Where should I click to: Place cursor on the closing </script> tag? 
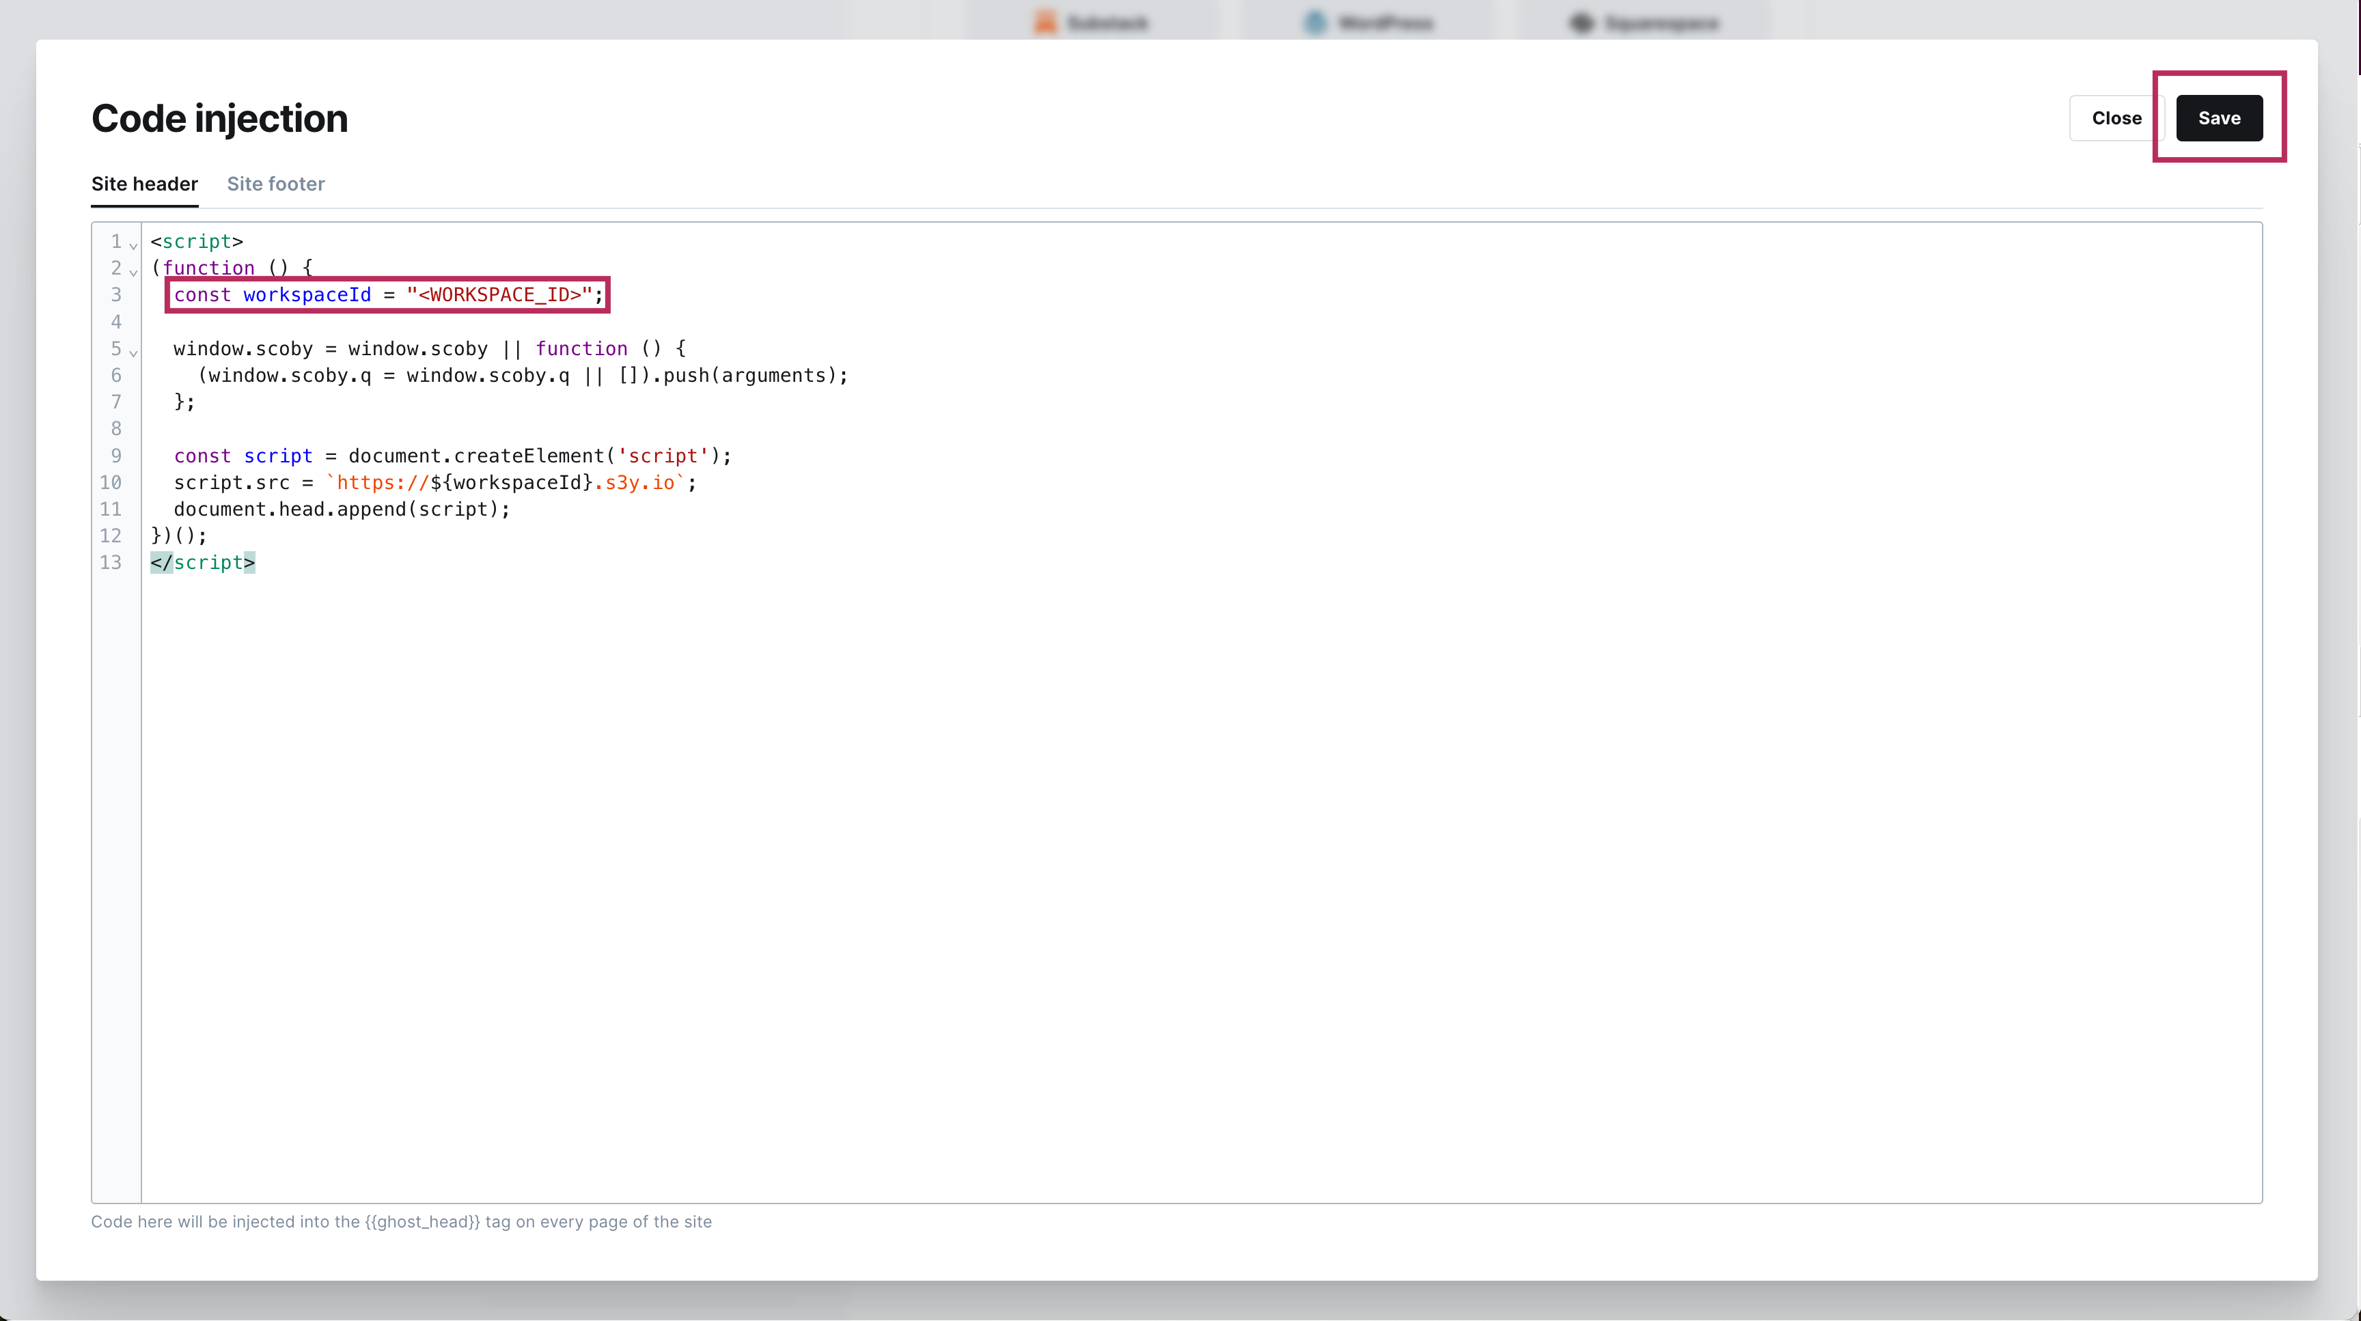point(204,562)
